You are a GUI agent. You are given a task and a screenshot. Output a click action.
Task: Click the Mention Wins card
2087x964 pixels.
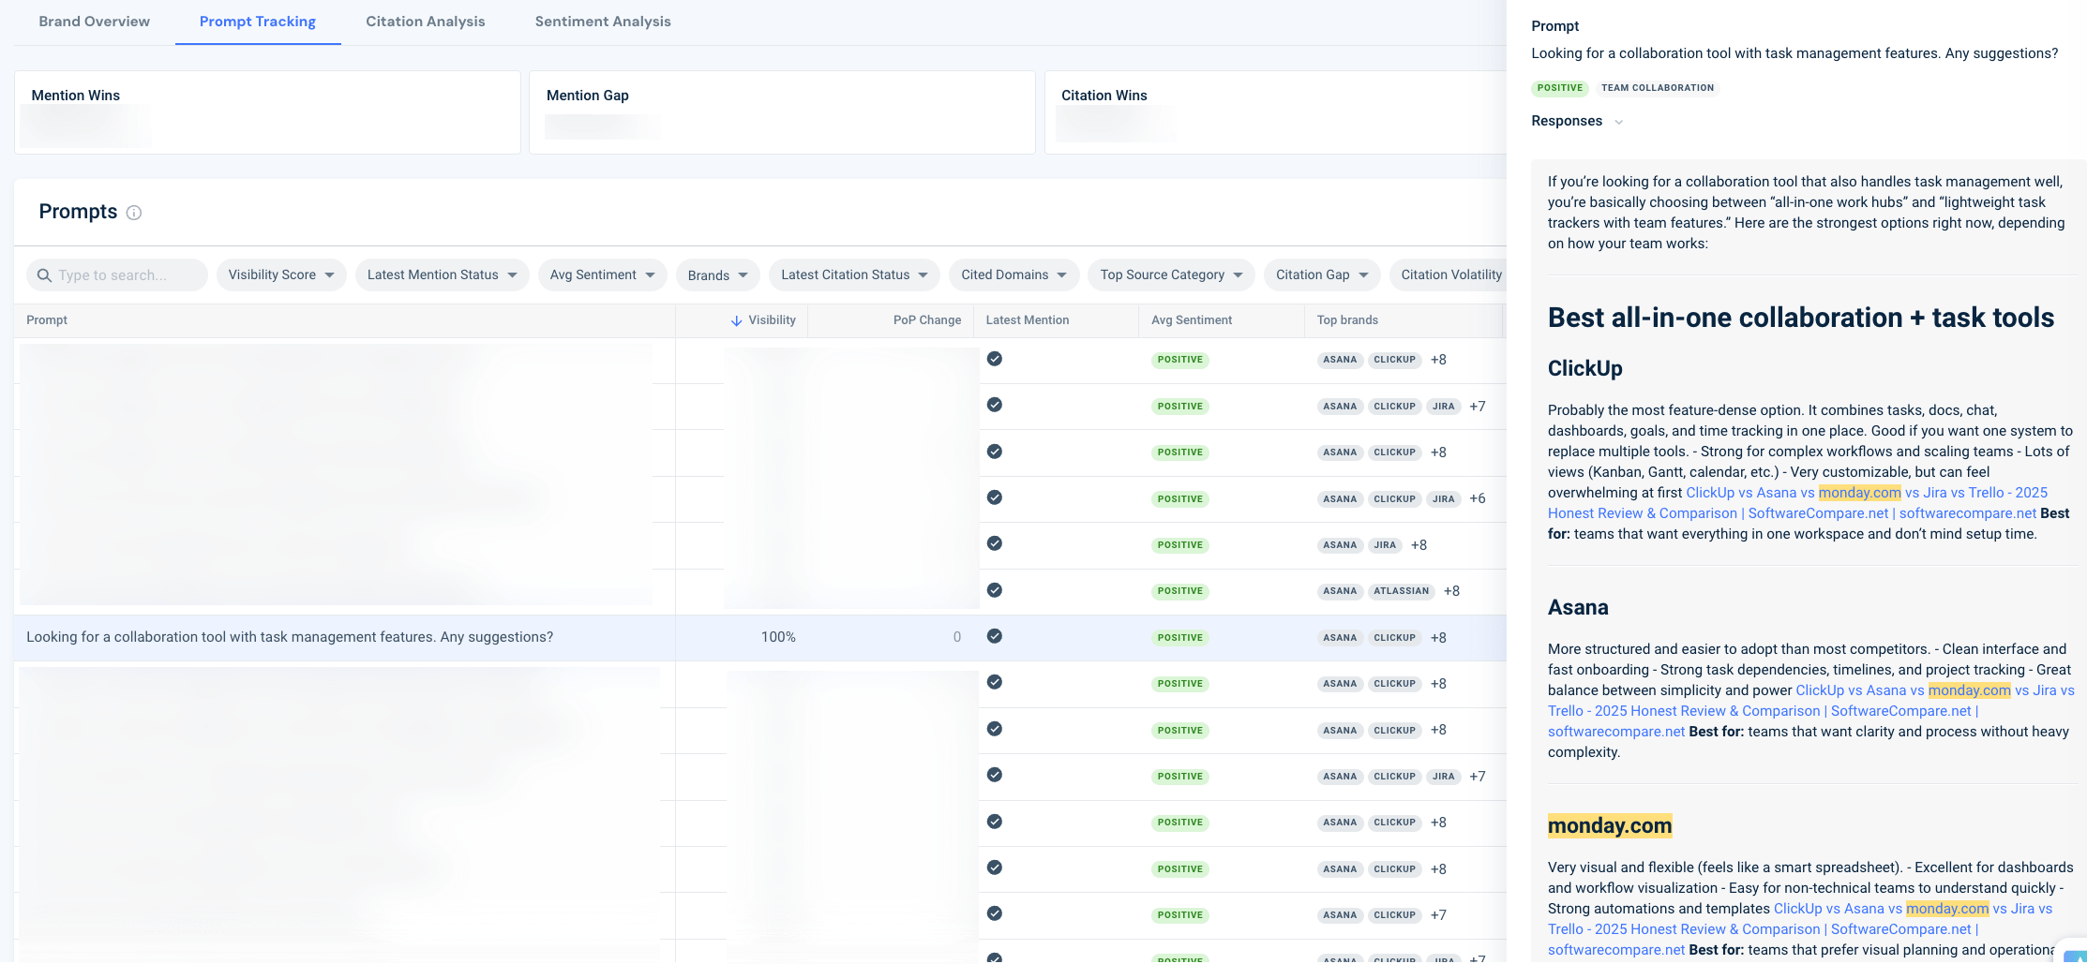tap(267, 112)
